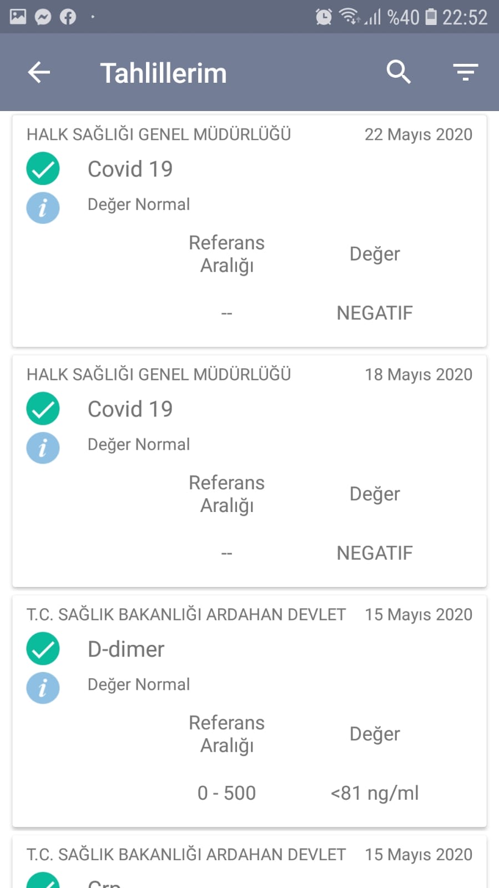This screenshot has height=888, width=499.
Task: Tap the 0 - 500 reference range
Action: tap(226, 793)
